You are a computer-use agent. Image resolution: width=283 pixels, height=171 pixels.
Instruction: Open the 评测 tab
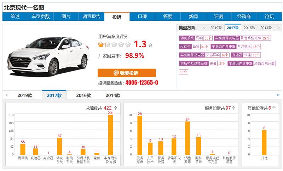tap(219, 17)
